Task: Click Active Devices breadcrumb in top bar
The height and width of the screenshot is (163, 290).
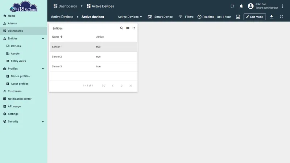Action: coord(100,6)
